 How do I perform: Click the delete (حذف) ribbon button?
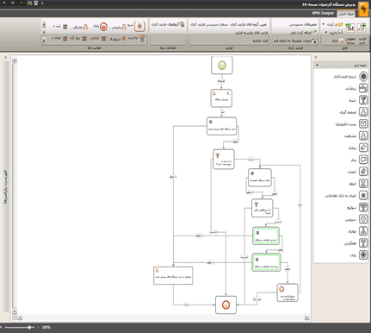click(337, 41)
